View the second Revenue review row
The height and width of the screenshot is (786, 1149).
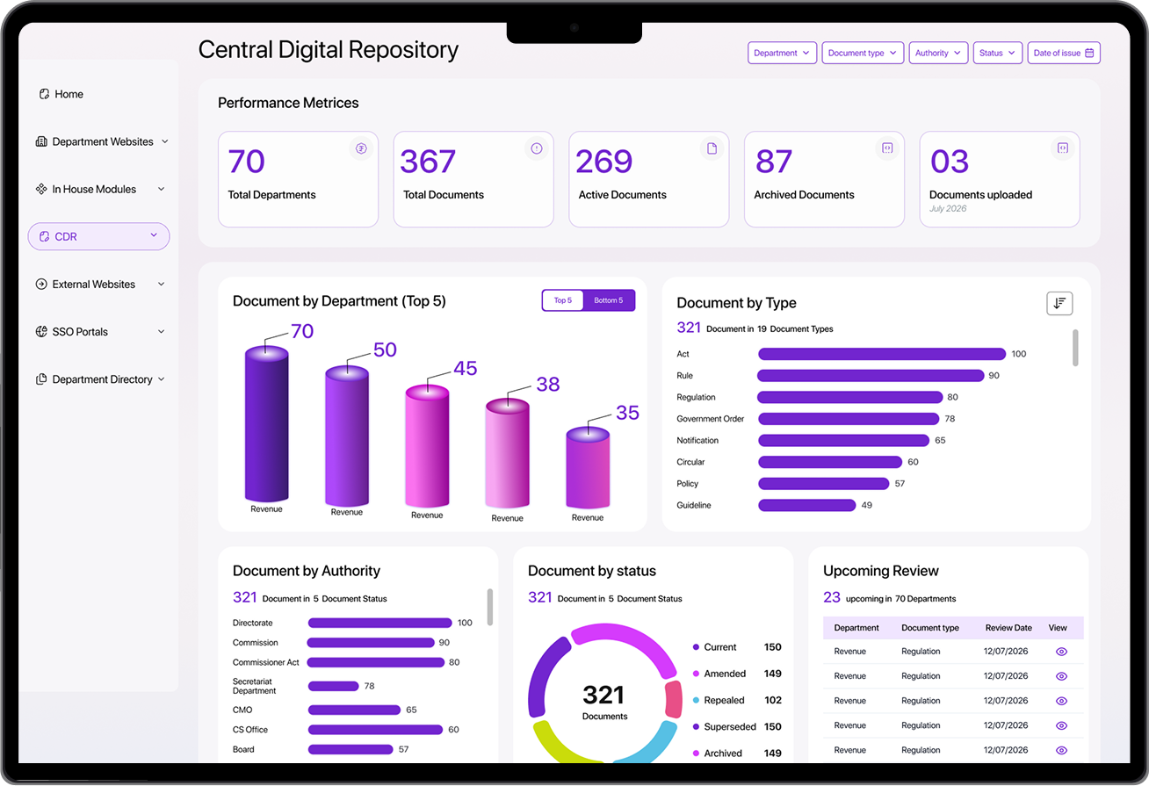click(x=1061, y=676)
